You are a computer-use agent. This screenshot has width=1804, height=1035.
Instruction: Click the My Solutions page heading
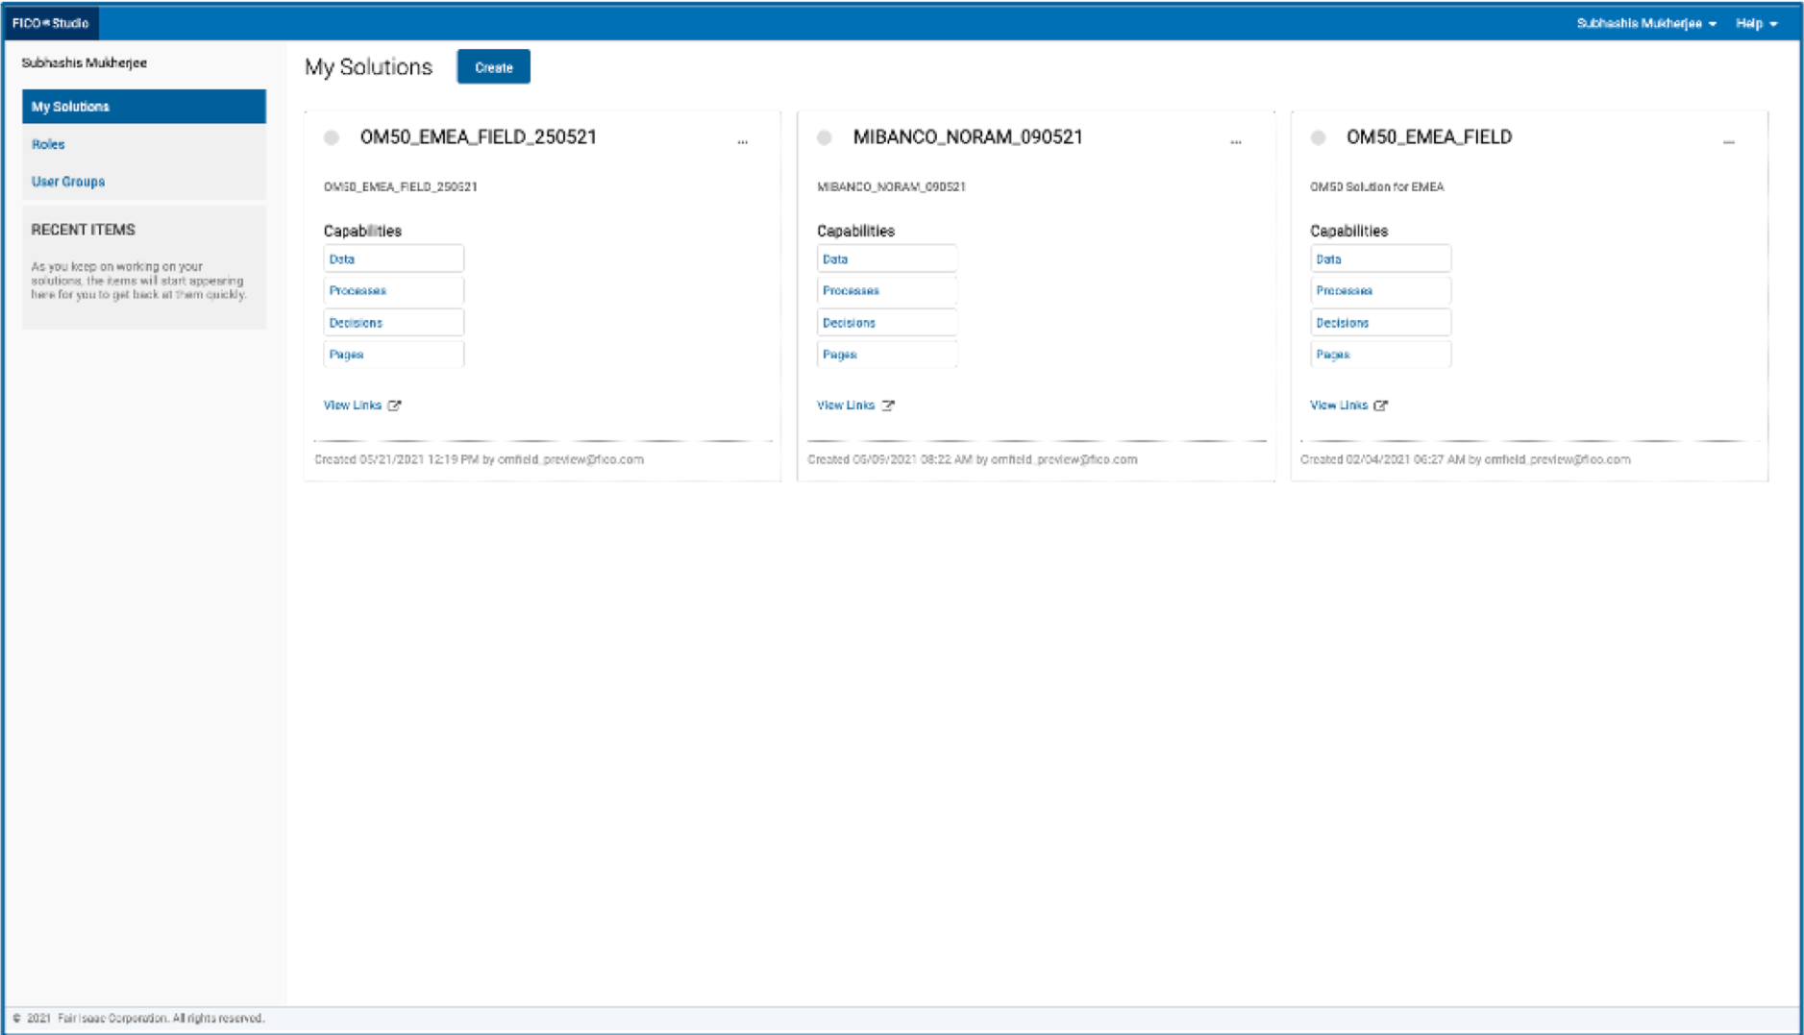coord(369,67)
